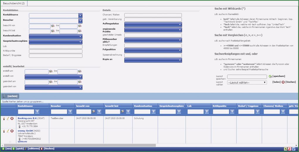Select the Besuchsbericht (2) tab
Image resolution: width=299 pixels, height=152 pixels.
14,3
